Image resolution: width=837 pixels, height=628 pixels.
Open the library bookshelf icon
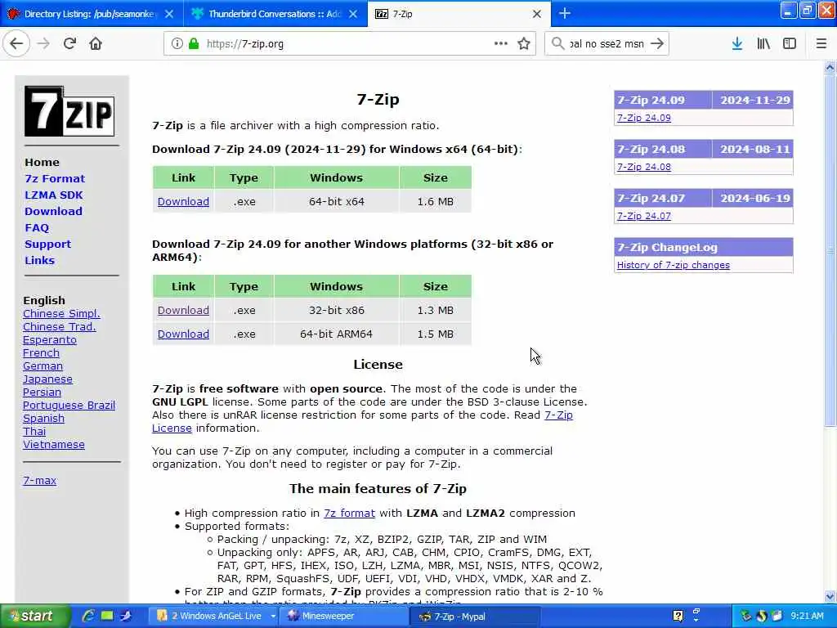(763, 43)
